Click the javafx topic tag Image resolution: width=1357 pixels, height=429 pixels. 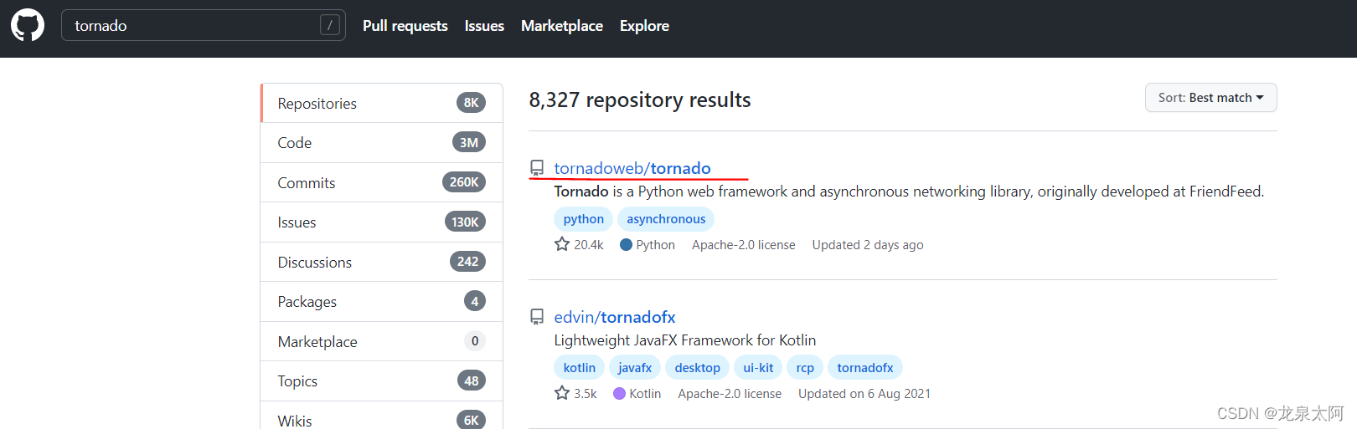point(635,368)
